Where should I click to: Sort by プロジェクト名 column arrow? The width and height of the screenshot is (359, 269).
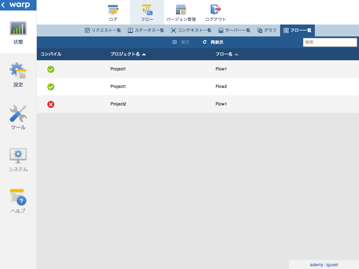144,54
